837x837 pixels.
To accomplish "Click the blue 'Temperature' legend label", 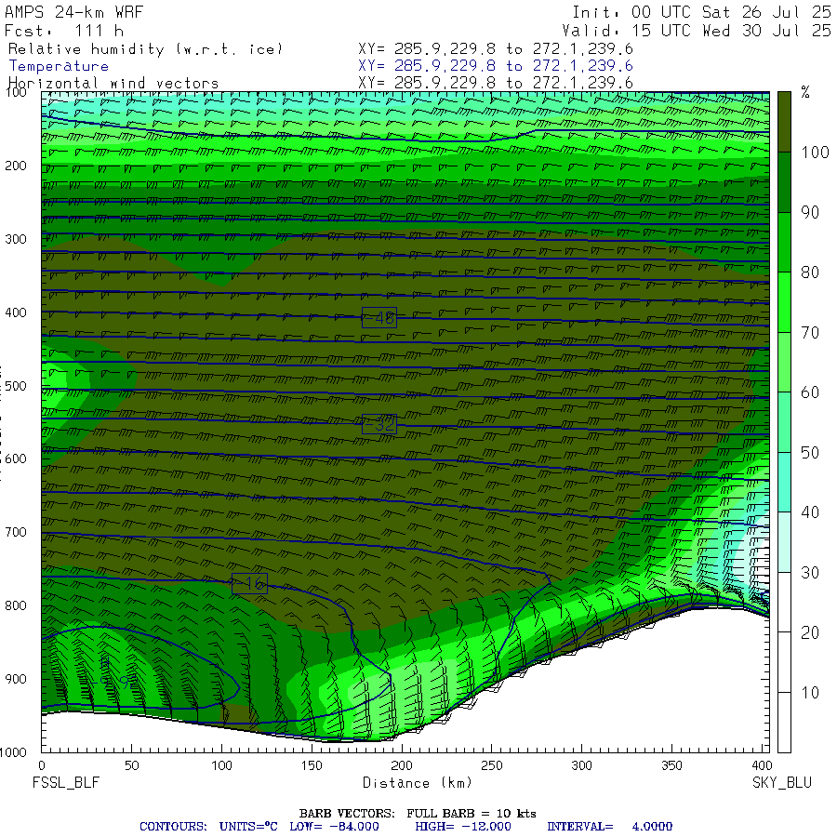I will [x=59, y=66].
